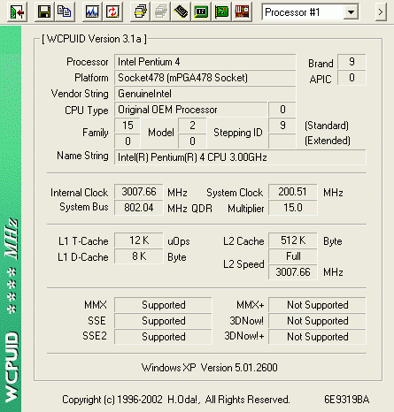
Task: Open the red motherboard icon
Action: (242, 12)
